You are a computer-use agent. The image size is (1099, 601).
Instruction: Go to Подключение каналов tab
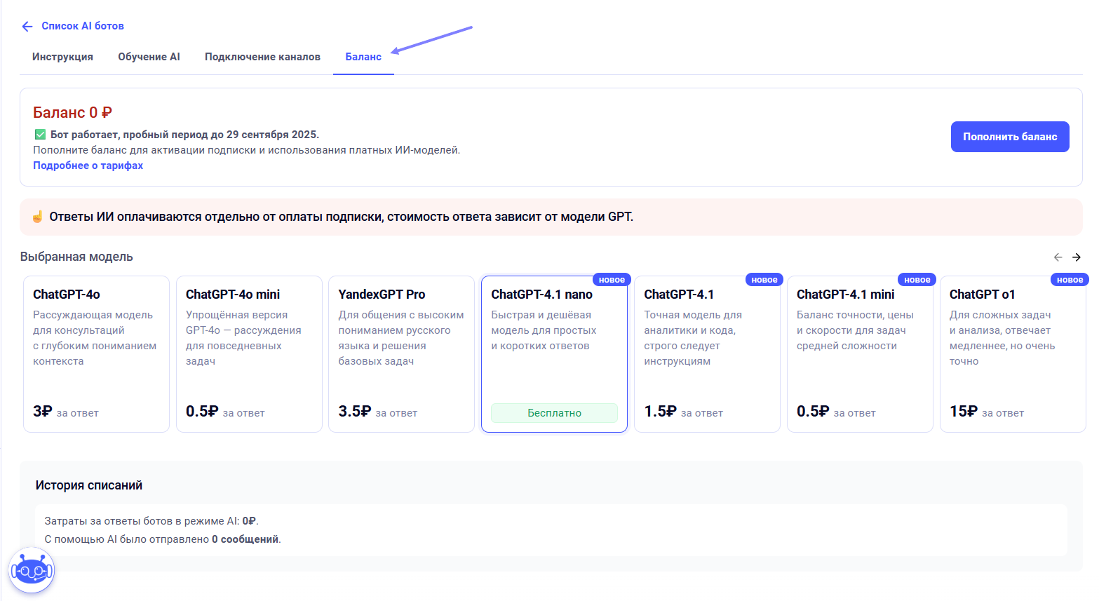click(262, 57)
